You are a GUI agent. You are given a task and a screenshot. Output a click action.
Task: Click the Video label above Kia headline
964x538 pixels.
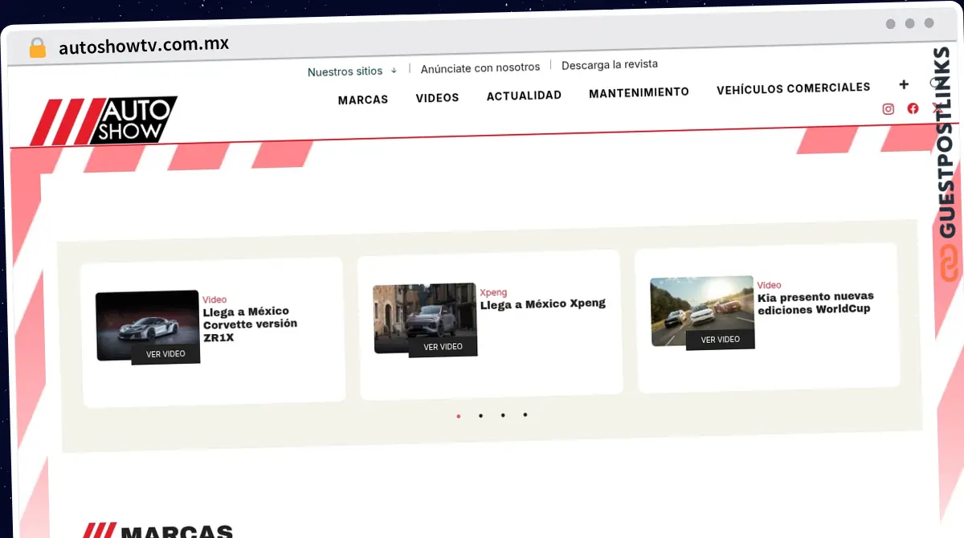pos(769,285)
